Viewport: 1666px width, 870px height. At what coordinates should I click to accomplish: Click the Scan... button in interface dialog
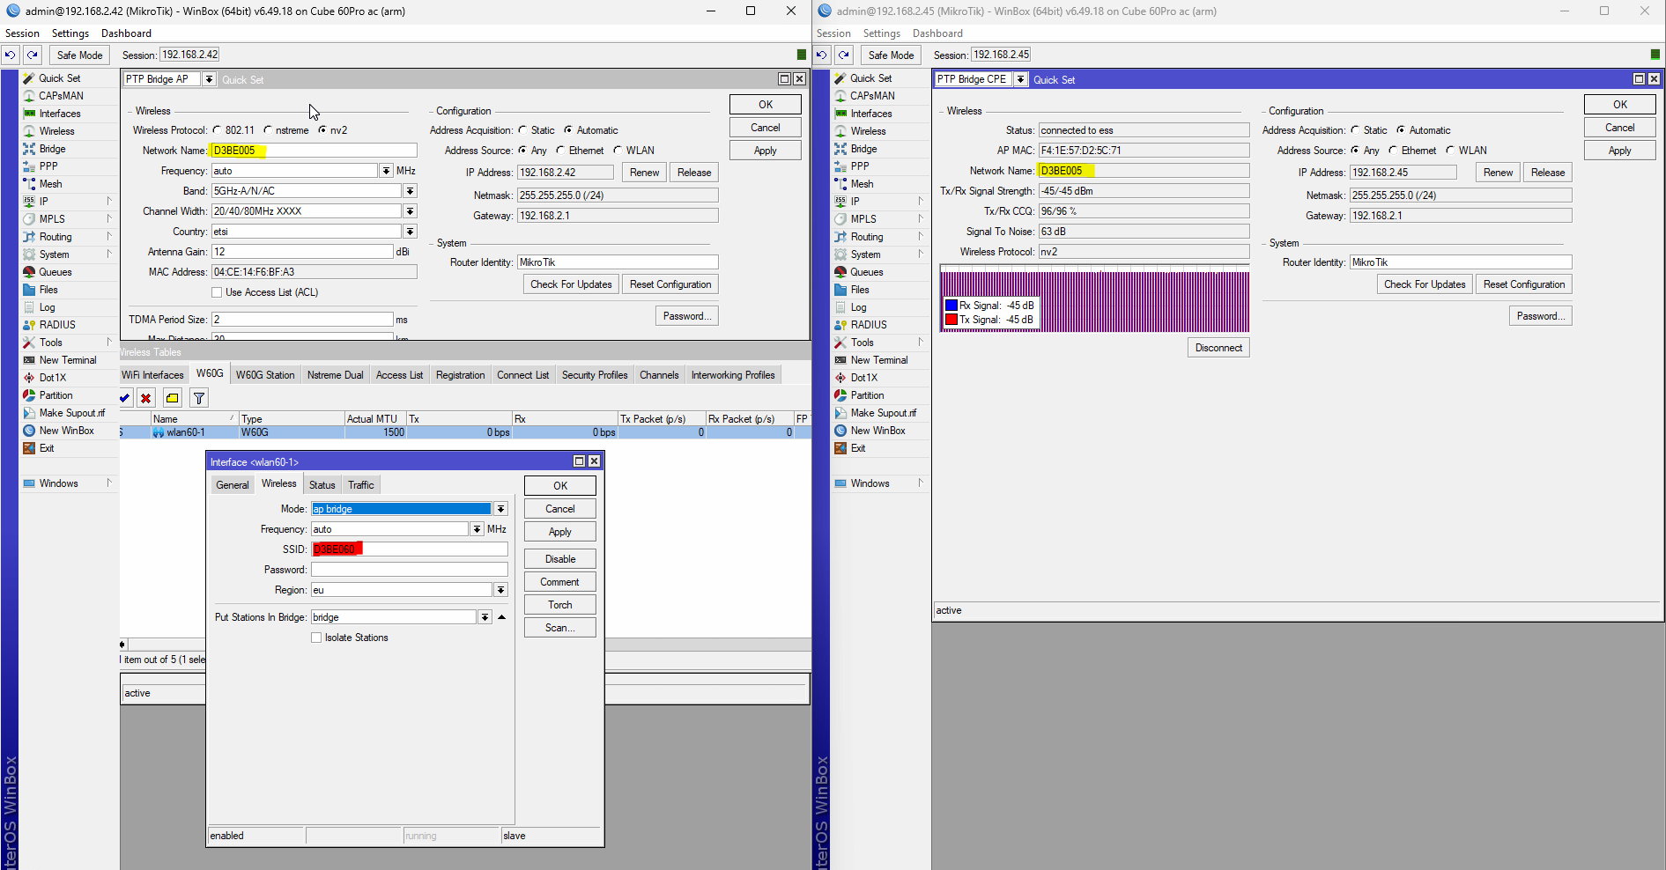coord(559,628)
